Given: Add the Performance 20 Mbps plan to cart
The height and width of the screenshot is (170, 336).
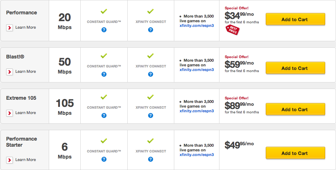Looking at the screenshot, I should click(x=295, y=19).
